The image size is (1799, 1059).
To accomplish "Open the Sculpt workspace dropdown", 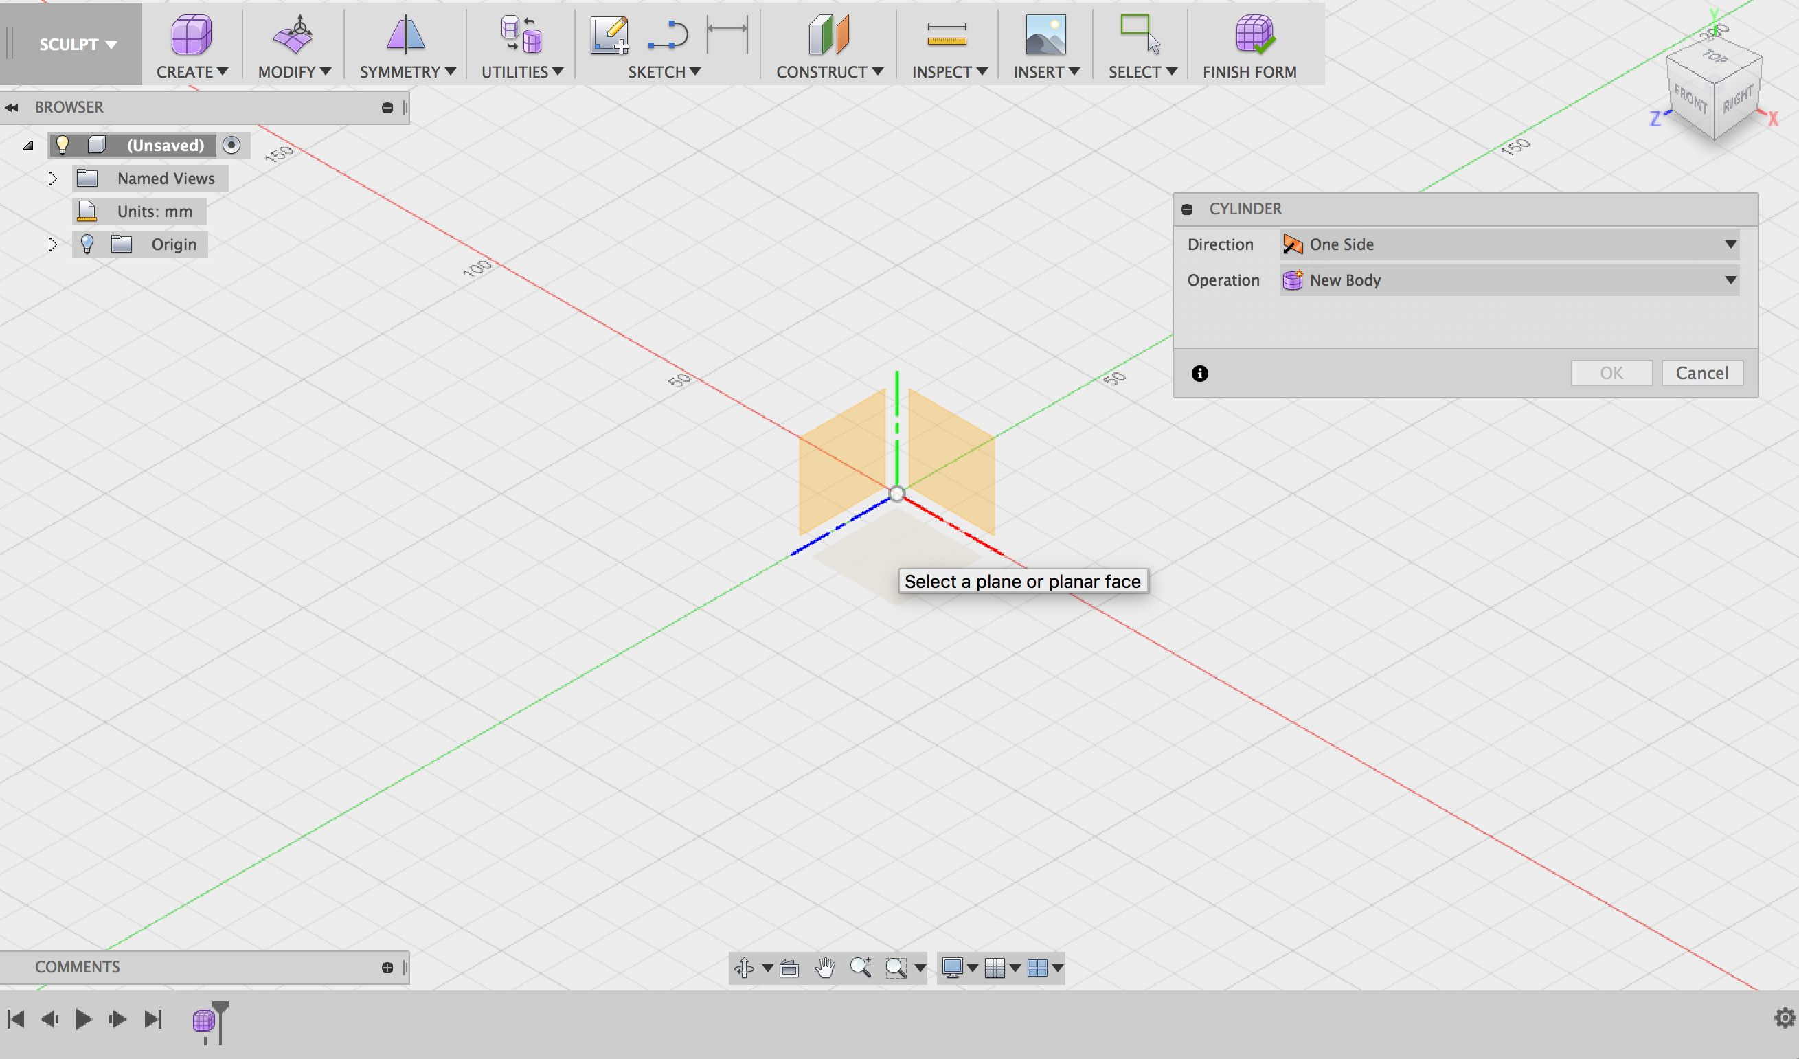I will [77, 44].
